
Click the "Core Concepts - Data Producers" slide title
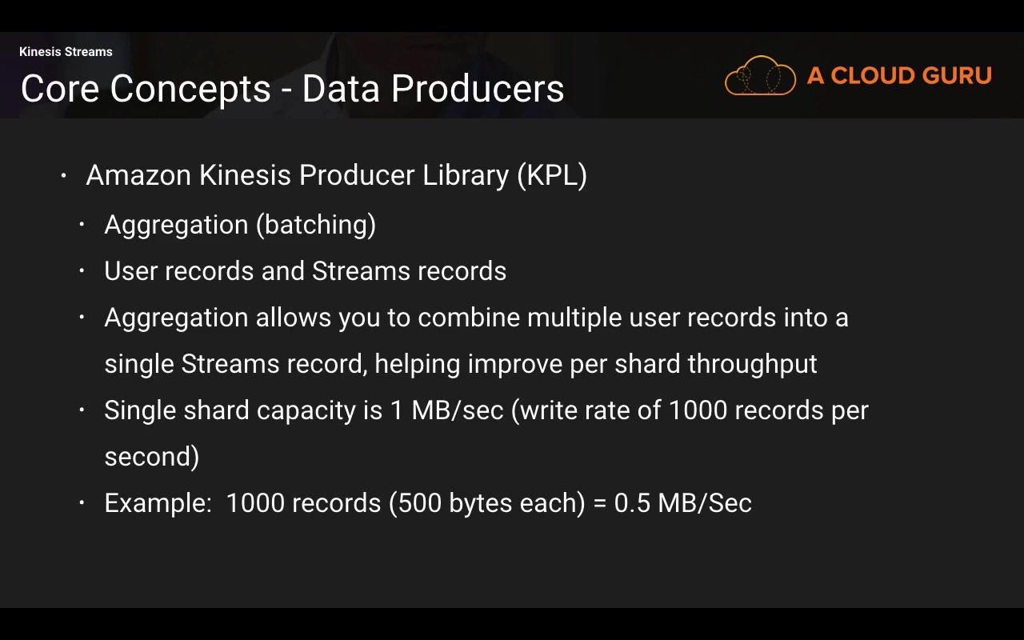click(292, 88)
